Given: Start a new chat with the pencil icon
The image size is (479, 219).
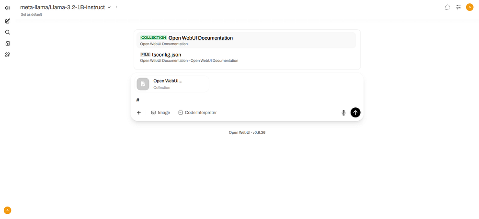Looking at the screenshot, I should [7, 21].
